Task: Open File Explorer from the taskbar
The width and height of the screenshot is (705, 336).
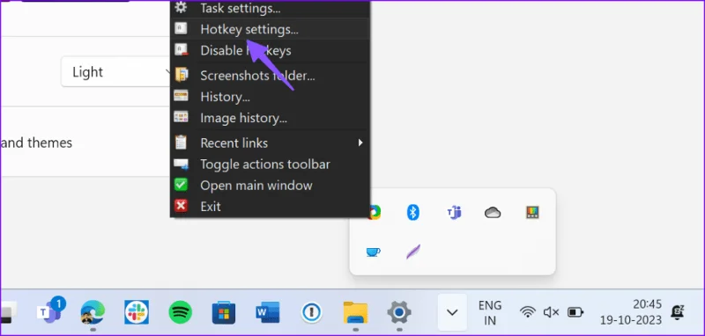Action: coord(355,312)
